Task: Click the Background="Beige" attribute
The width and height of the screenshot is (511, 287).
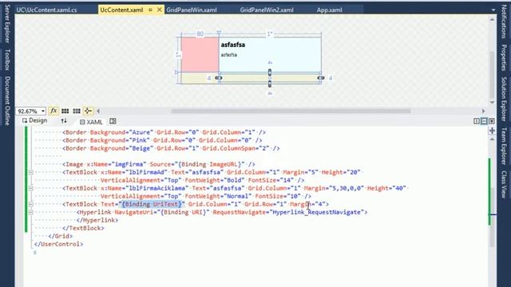Action: tap(122, 148)
